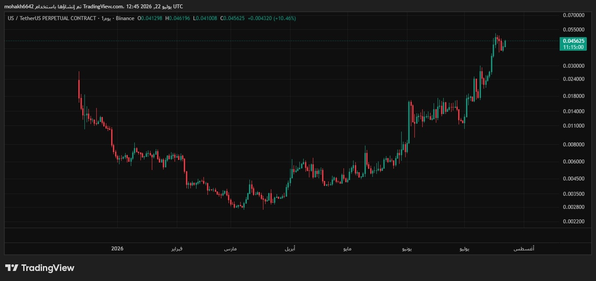596x281 pixels.
Task: Click the username mohakh6642 in header
Action: pyautogui.click(x=19, y=6)
